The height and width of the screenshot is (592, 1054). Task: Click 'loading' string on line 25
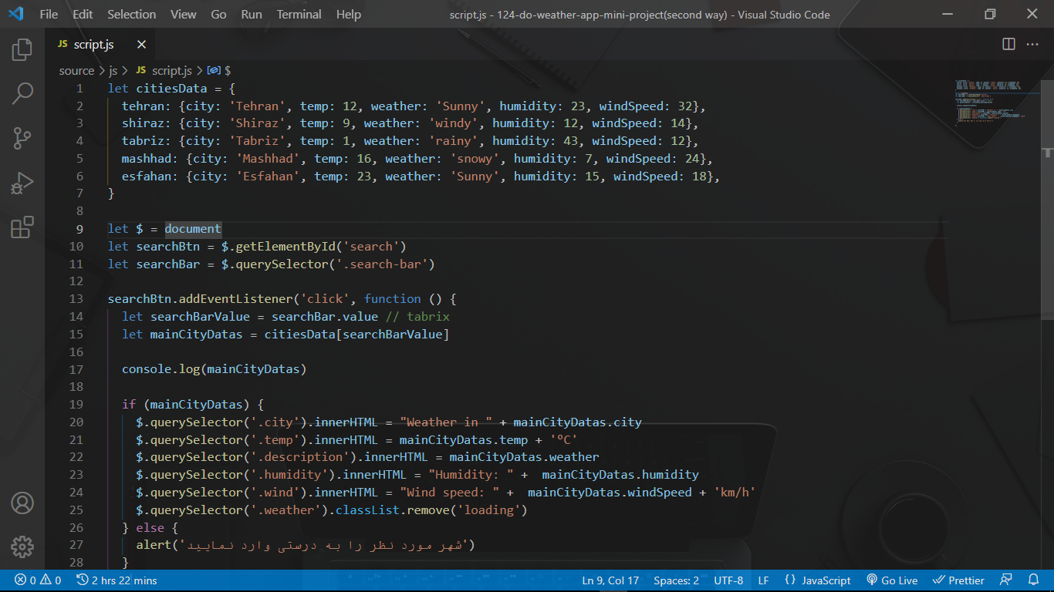click(488, 510)
